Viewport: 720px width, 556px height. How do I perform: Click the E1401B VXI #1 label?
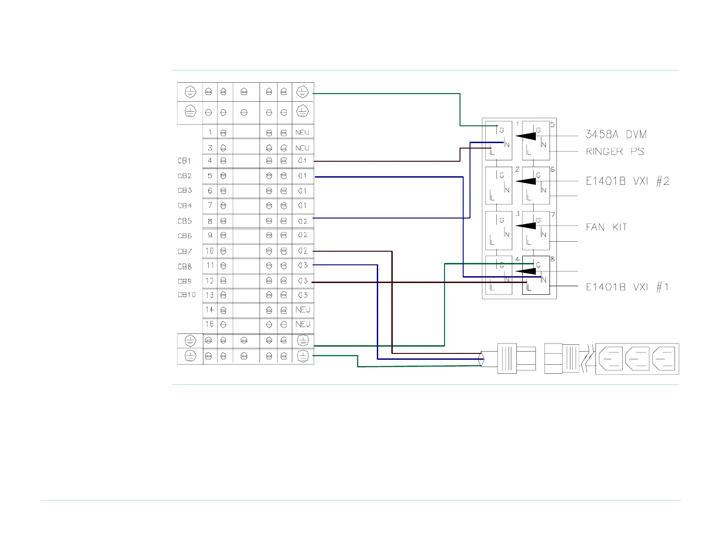[628, 287]
